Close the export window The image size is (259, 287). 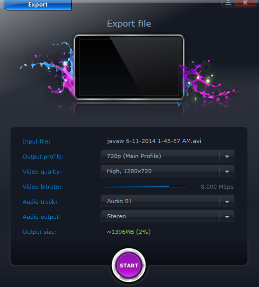pos(245,3)
